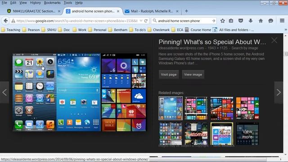Click the vertical page scrollbar thumb
The width and height of the screenshot is (288, 162).
[x=286, y=54]
